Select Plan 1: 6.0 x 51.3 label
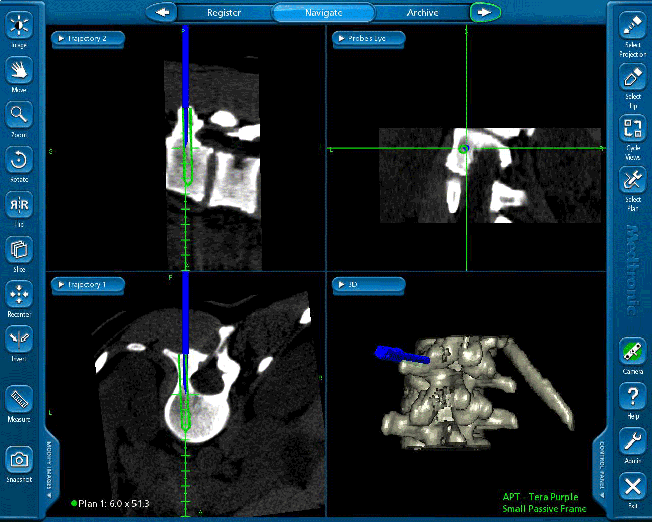652x522 pixels. click(111, 504)
